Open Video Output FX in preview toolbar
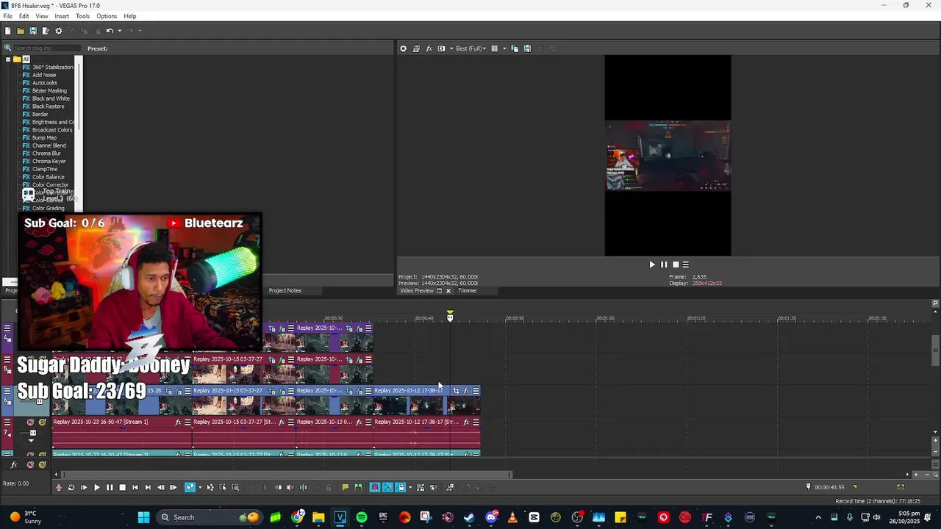The image size is (941, 529). [x=429, y=48]
